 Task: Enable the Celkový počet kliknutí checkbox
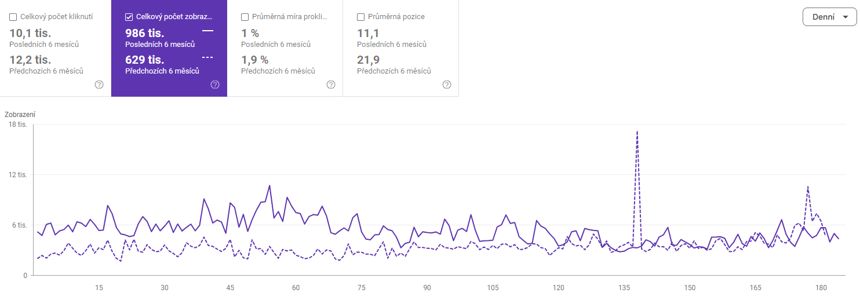coord(13,17)
